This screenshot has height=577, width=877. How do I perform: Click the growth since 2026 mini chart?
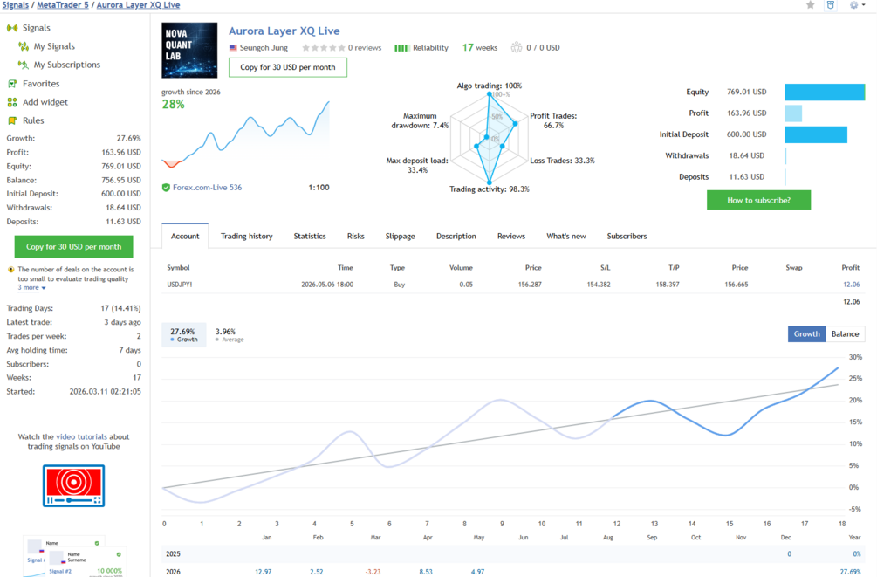click(245, 134)
